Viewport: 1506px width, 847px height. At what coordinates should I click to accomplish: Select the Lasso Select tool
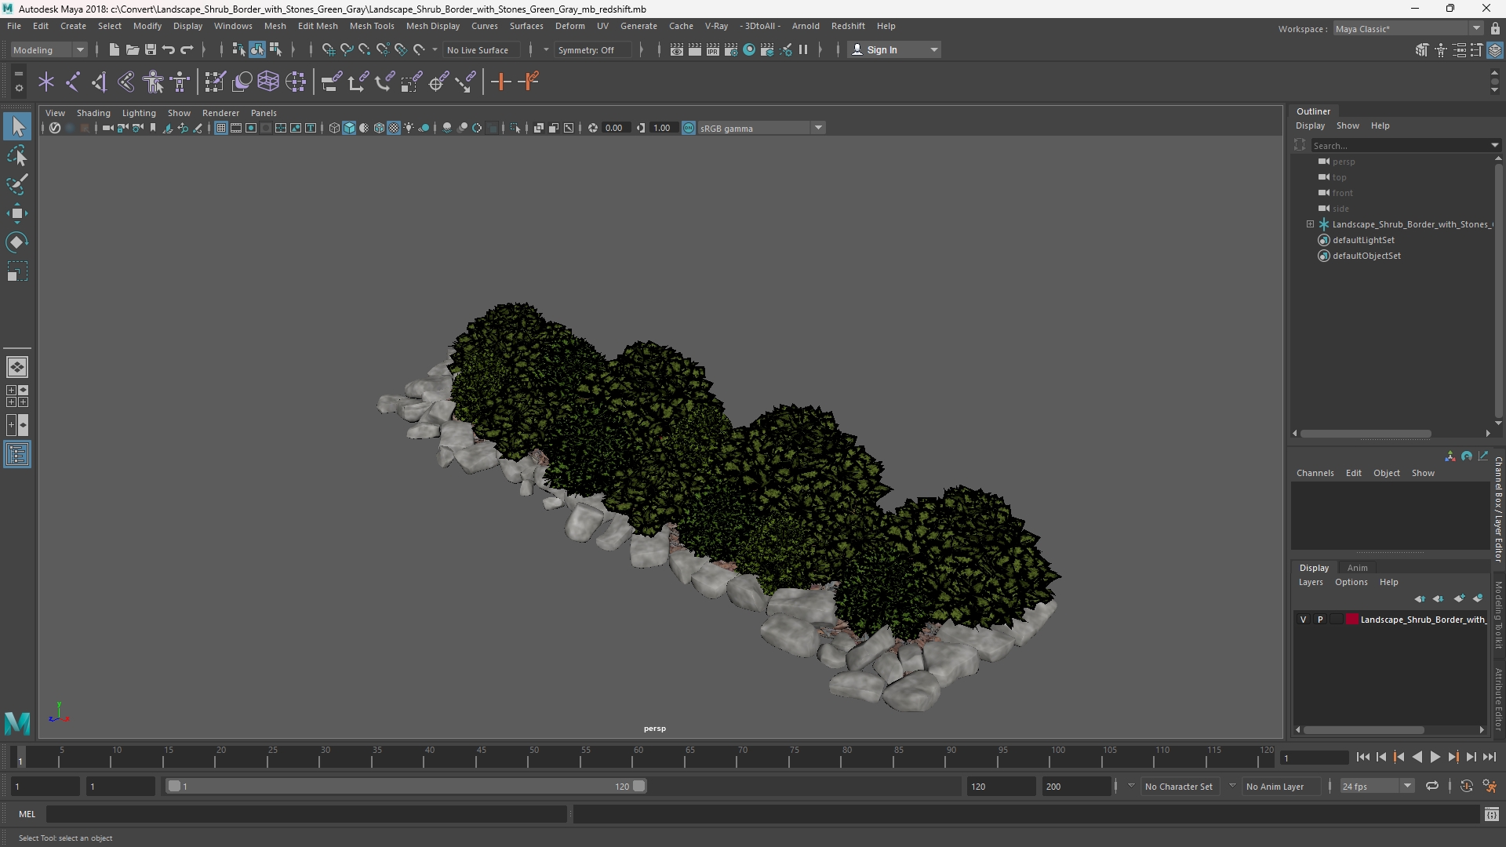17,155
